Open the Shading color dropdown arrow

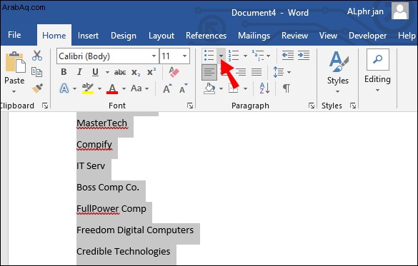coord(221,88)
